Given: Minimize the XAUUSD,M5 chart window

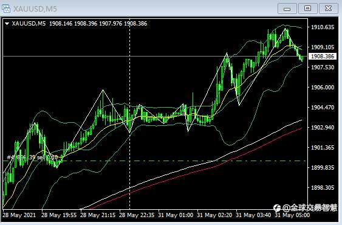Looking at the screenshot, I should tap(287, 9).
